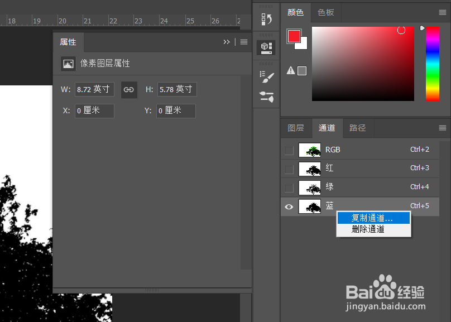Click inside the color picker field

363,64
